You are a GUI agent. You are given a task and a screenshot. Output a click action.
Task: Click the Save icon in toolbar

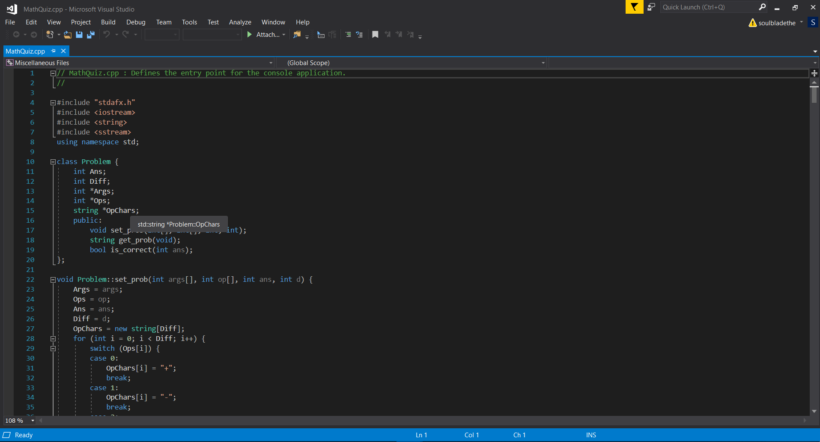click(x=79, y=35)
